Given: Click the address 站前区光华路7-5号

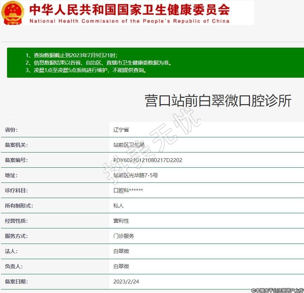Looking at the screenshot, I should coord(136,175).
